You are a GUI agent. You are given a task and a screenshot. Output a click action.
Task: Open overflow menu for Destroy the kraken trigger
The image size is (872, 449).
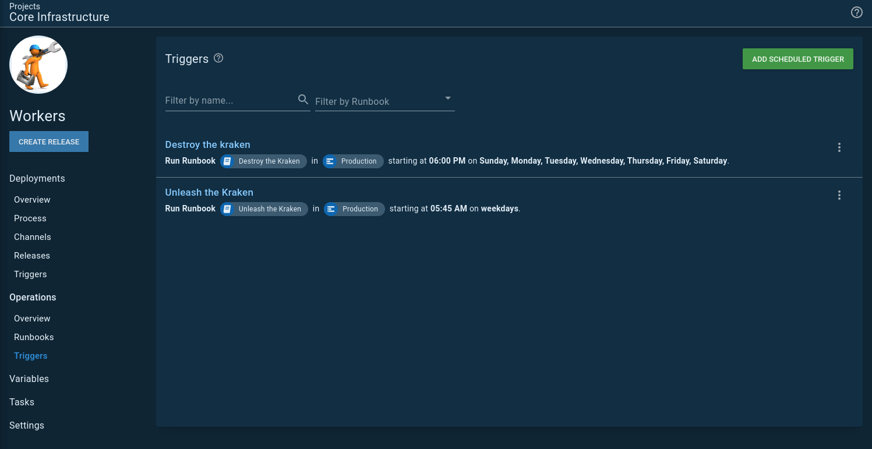[x=839, y=147]
